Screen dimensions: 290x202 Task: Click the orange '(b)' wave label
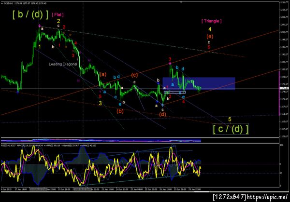120,111
